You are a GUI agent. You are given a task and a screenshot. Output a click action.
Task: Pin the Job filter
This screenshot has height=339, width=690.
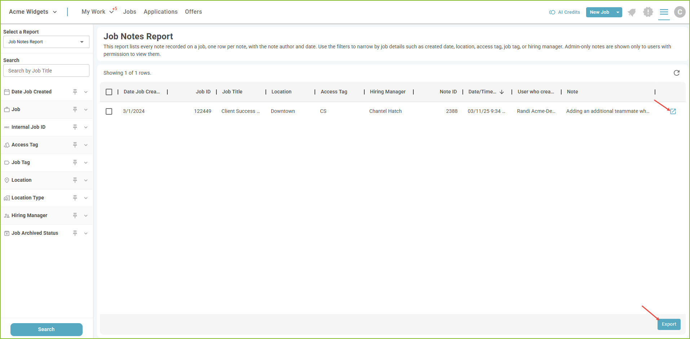(75, 109)
